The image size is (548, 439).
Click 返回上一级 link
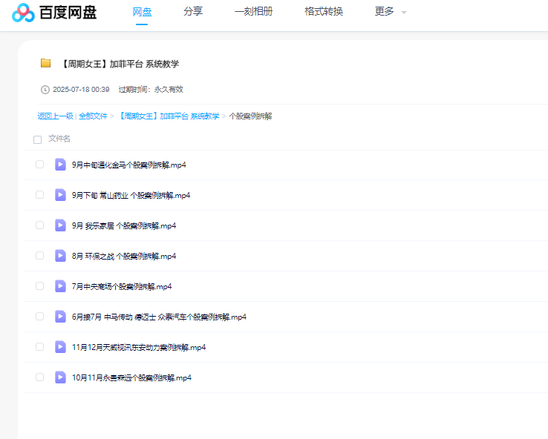pyautogui.click(x=55, y=116)
